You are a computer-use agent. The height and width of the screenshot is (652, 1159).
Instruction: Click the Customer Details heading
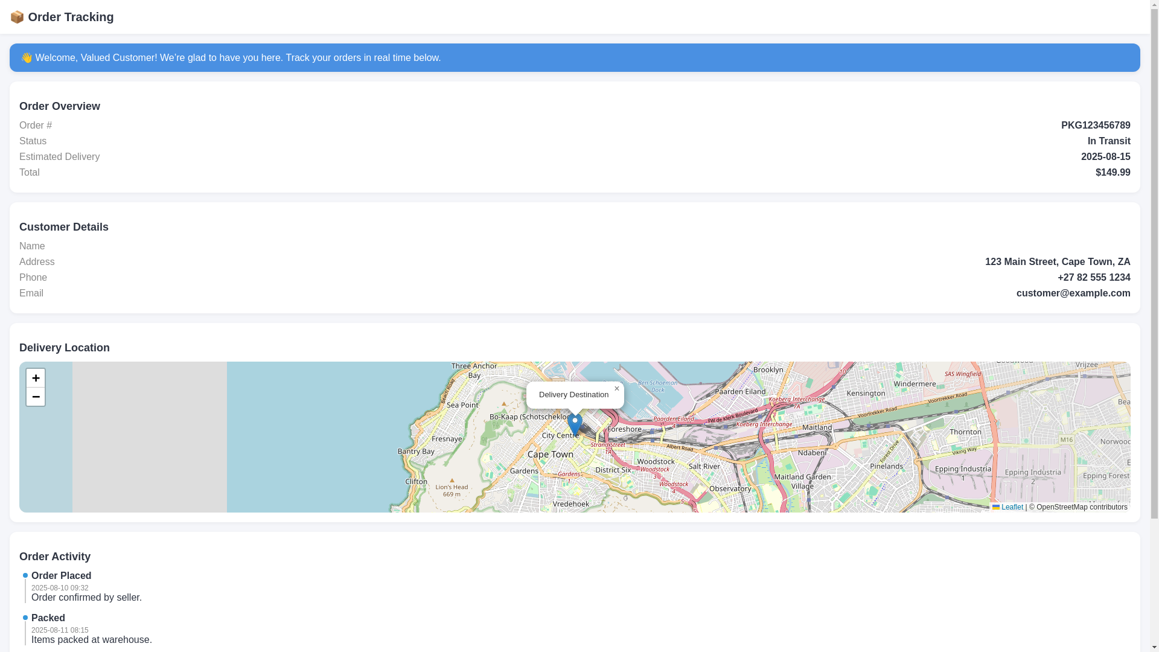pos(64,227)
